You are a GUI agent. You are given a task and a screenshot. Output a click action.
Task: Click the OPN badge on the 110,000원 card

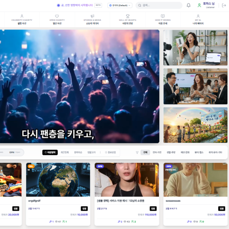[x=100, y=166]
